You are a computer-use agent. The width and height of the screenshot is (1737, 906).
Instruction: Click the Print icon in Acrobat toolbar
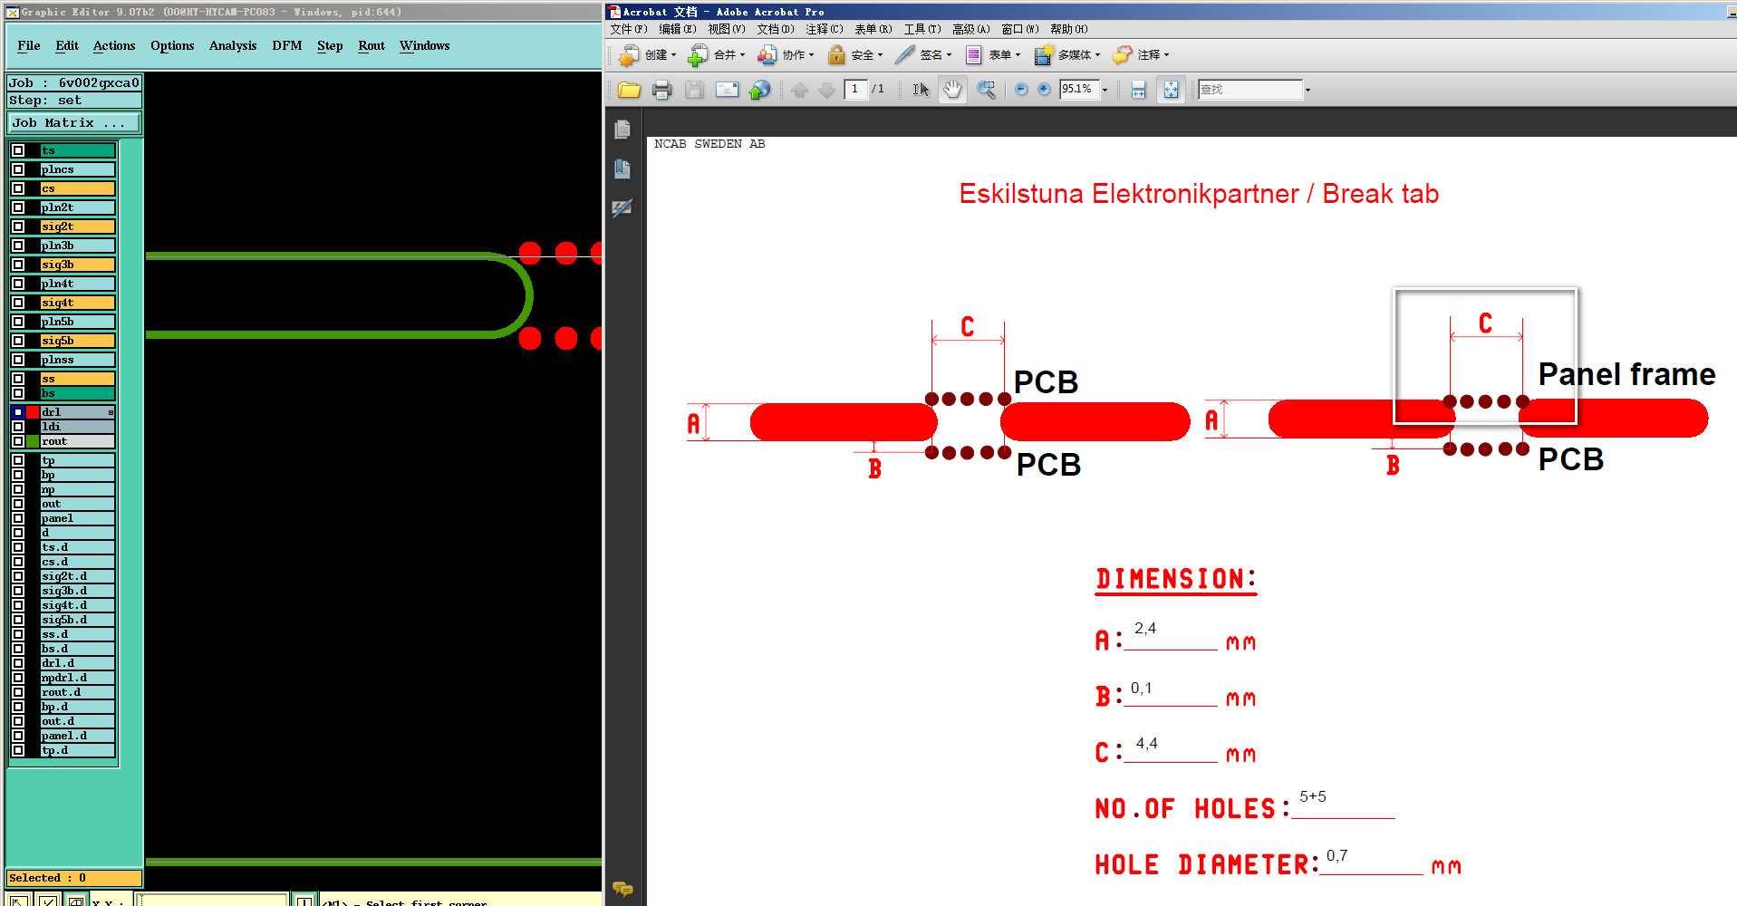(662, 90)
